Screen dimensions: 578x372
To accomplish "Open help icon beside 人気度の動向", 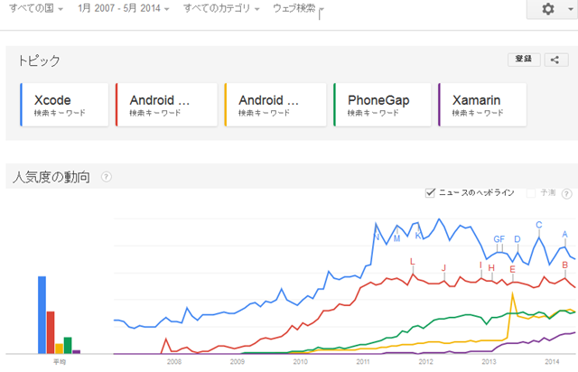I will point(107,177).
